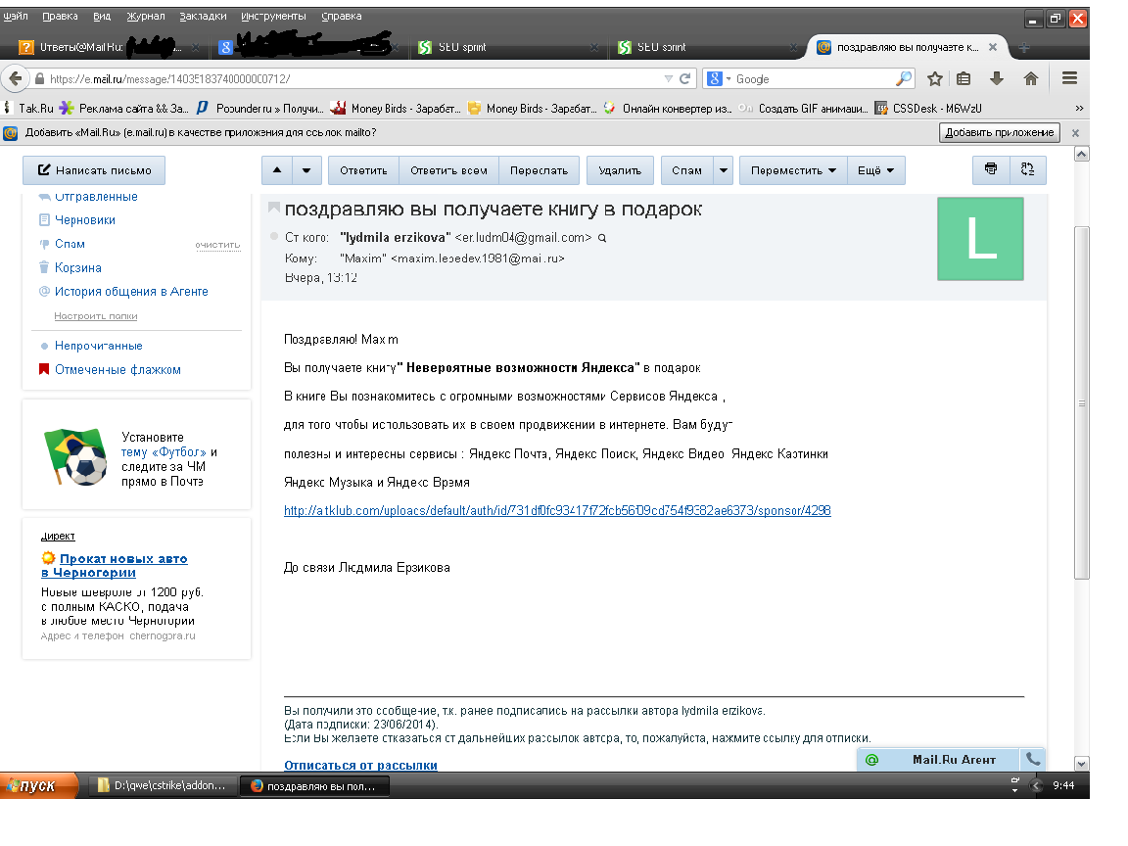Dismiss the add application notification bar
This screenshot has height=846, width=1128.
point(1075,133)
